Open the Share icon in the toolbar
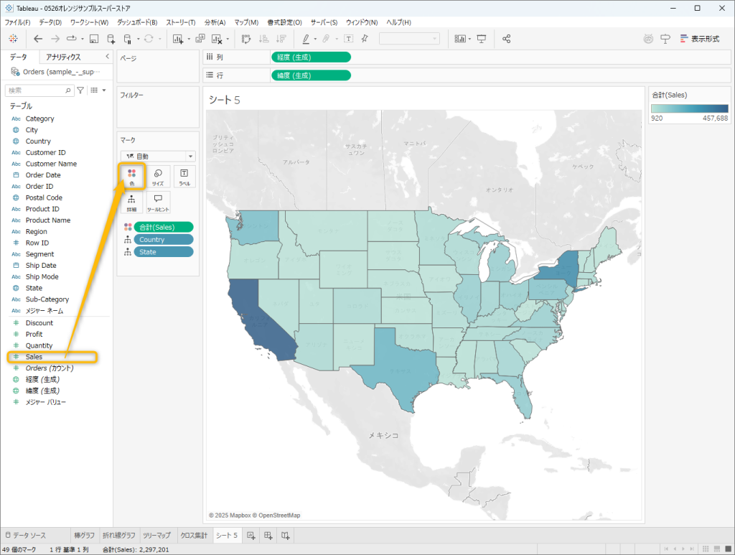This screenshot has width=735, height=555. coord(507,39)
